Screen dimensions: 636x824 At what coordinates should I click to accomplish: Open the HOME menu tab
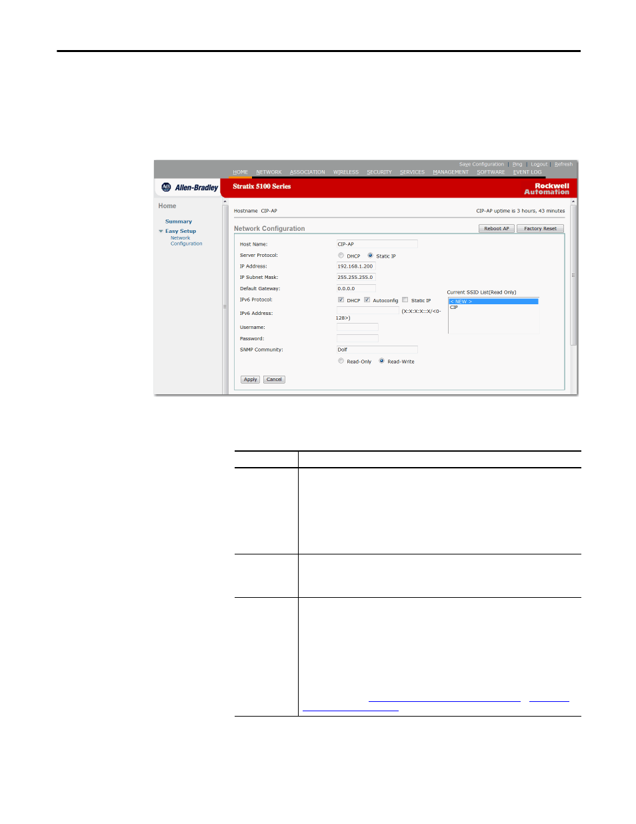coord(240,172)
